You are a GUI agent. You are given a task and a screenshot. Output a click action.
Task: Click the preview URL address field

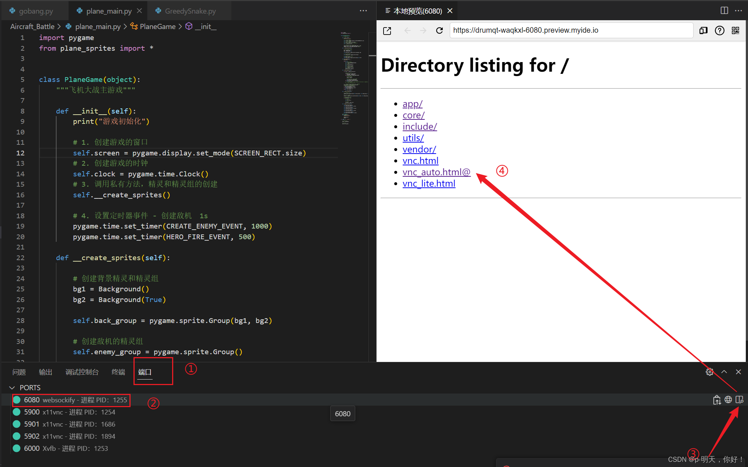[x=571, y=30]
